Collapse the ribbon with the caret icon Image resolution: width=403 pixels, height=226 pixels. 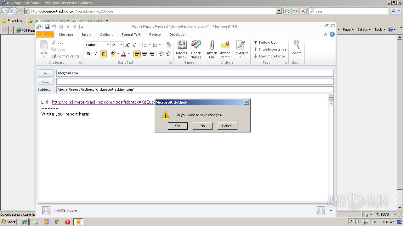(325, 35)
